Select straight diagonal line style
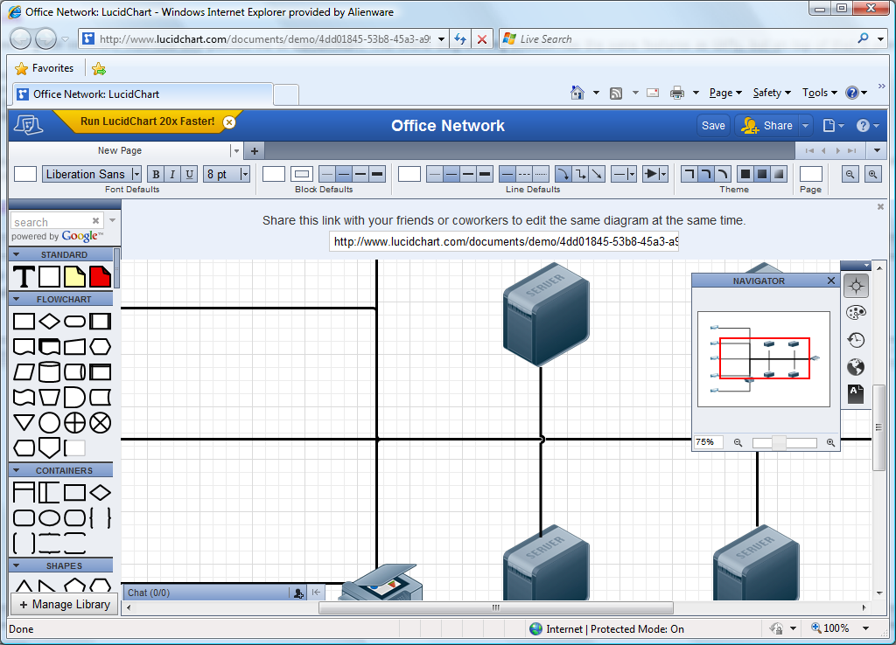896x645 pixels. coord(597,174)
